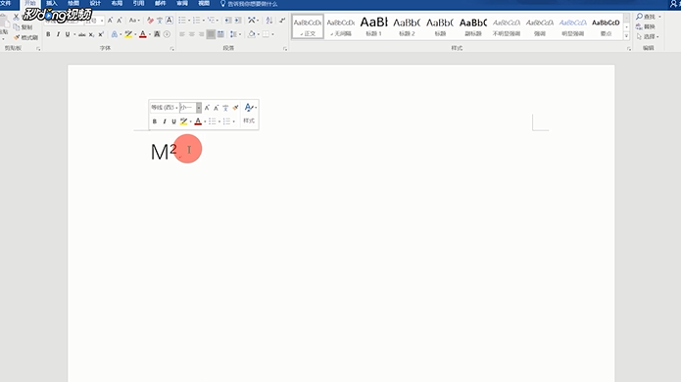The width and height of the screenshot is (681, 382).
Task: Click Bold in the floating mini toolbar
Action: pos(155,121)
